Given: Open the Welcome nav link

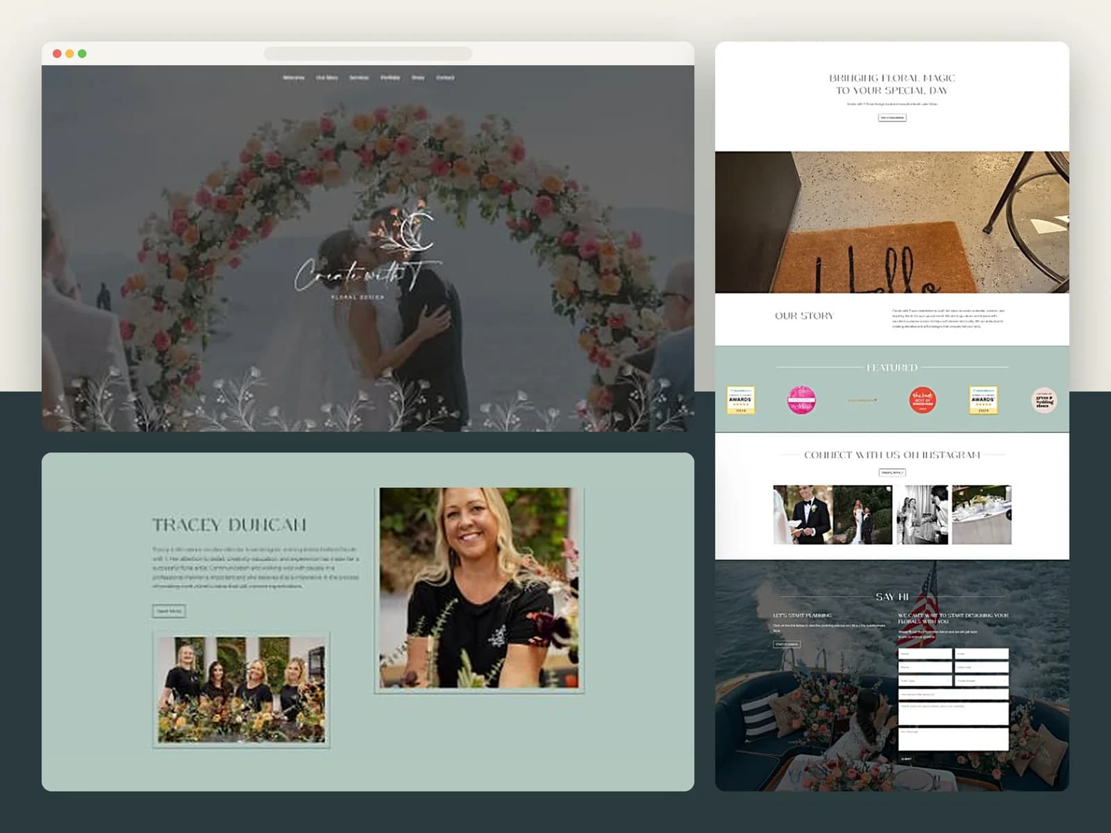Looking at the screenshot, I should pyautogui.click(x=294, y=78).
